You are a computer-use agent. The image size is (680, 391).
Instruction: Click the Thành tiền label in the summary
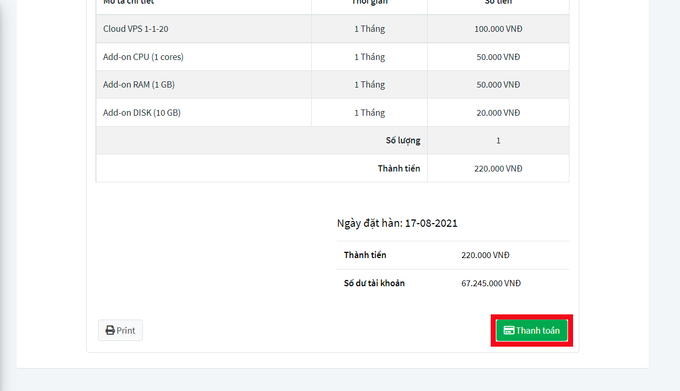pos(365,255)
